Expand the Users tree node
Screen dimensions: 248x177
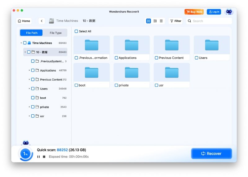click(29, 89)
